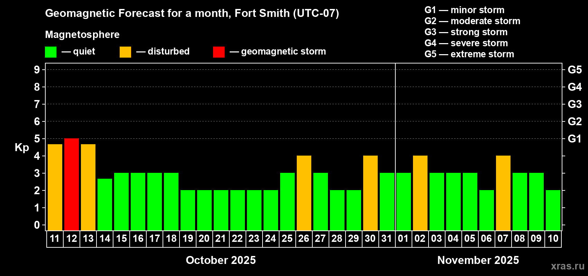Click the G5 storm level label

click(575, 70)
